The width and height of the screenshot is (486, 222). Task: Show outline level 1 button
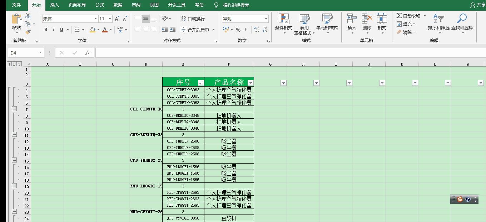click(x=9, y=64)
